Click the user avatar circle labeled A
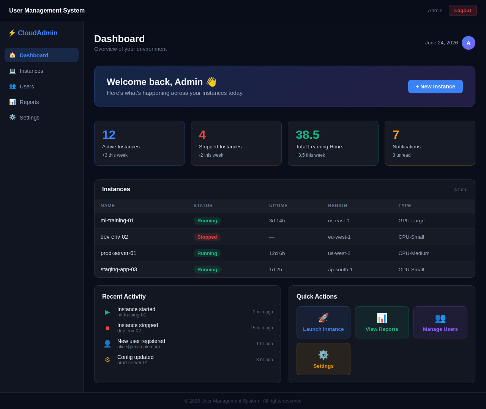 [x=469, y=43]
